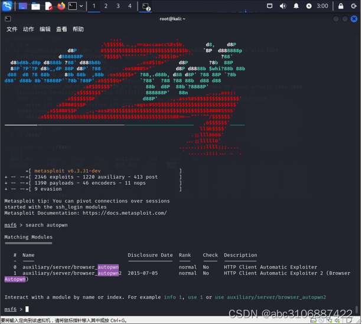Click the power manager tray icon

[x=309, y=6]
